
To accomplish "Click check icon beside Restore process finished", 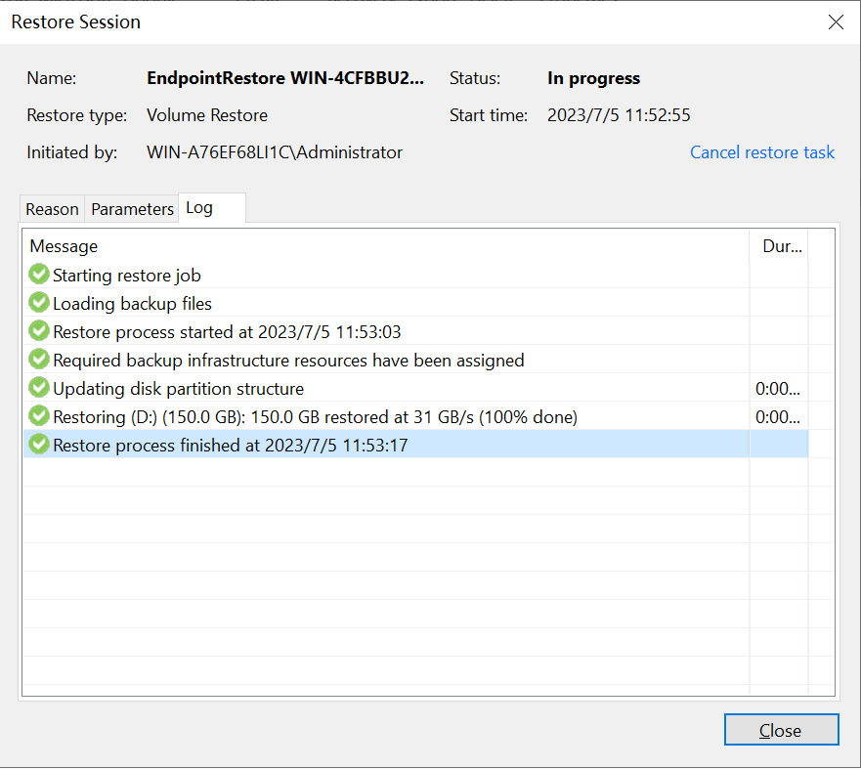I will pos(39,444).
